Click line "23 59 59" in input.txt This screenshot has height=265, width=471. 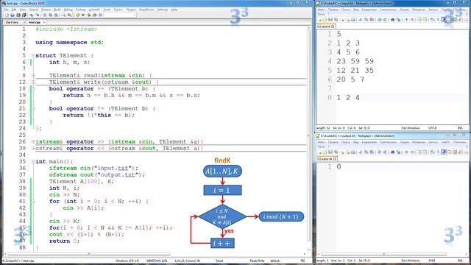(x=355, y=61)
